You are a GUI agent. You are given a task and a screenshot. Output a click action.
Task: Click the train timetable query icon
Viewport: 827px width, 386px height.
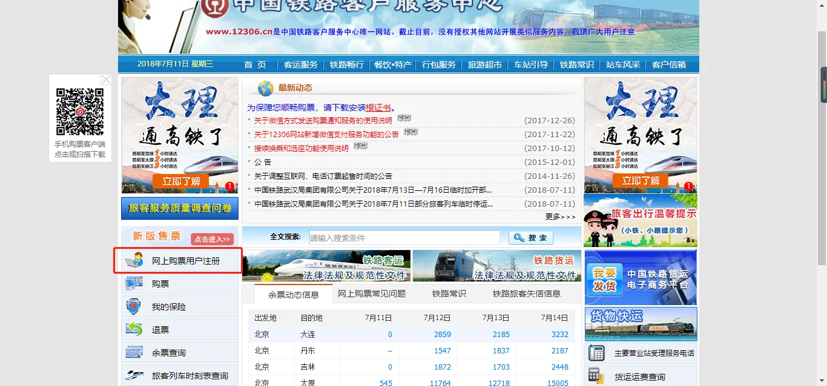134,375
